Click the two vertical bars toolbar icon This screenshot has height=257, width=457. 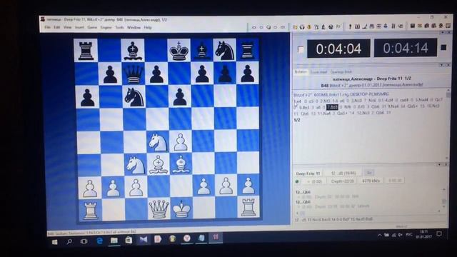click(393, 26)
